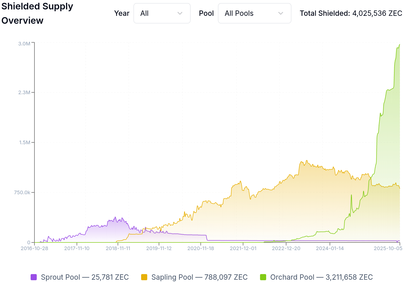Click the 2020-11-18 x-axis date label
The width and height of the screenshot is (406, 282).
[x=201, y=249]
